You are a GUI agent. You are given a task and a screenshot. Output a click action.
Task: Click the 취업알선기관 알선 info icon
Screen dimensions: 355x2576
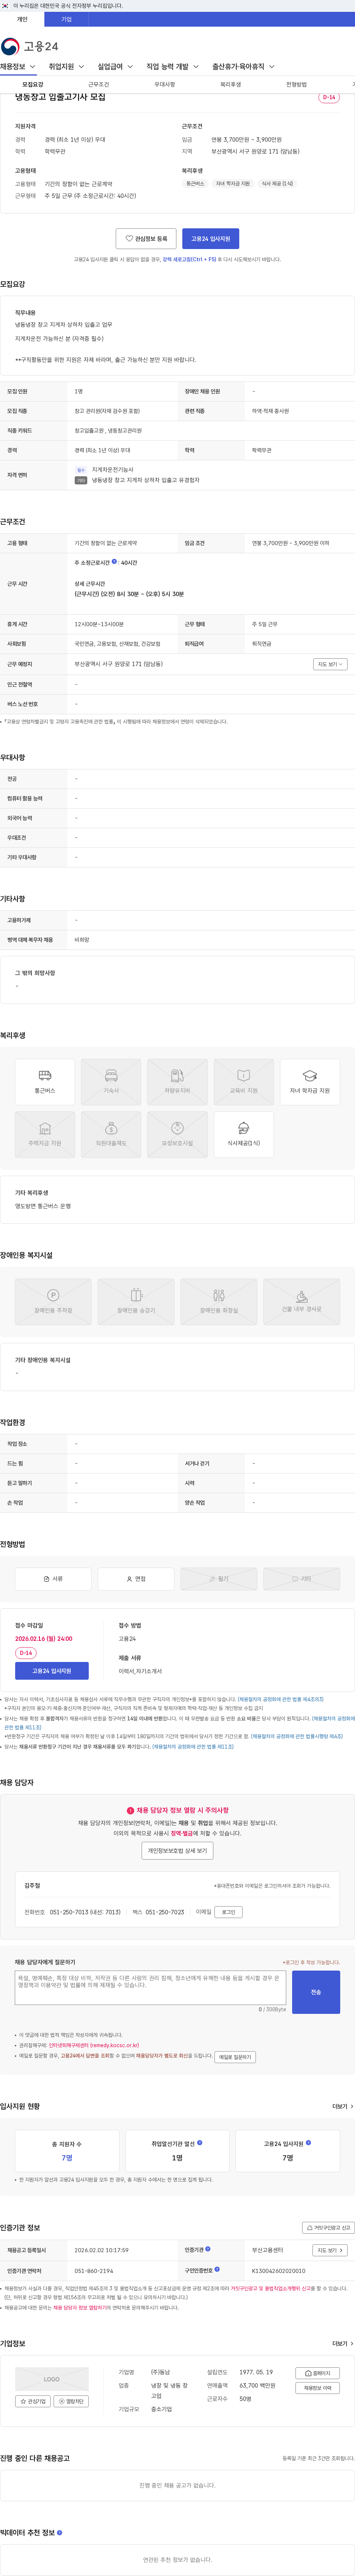(200, 2143)
